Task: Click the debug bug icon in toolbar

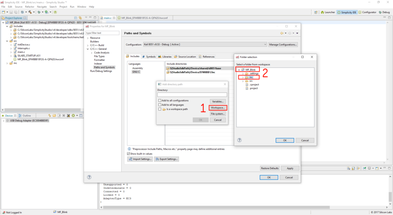Action: point(38,12)
